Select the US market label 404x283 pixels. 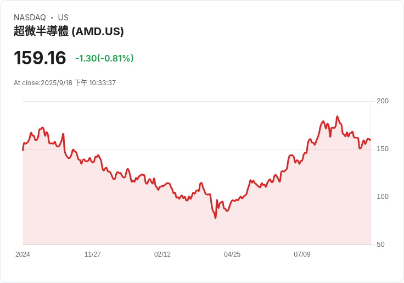63,18
